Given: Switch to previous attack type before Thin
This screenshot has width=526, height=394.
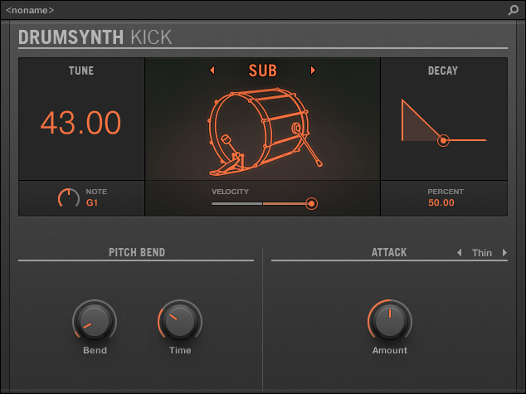Looking at the screenshot, I should [460, 252].
